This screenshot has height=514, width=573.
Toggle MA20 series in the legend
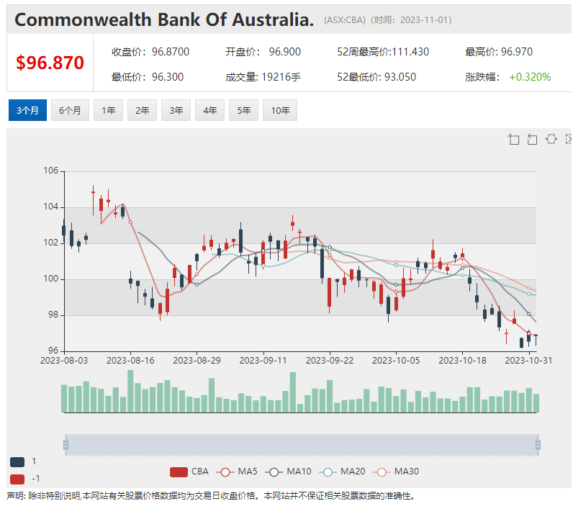point(343,472)
